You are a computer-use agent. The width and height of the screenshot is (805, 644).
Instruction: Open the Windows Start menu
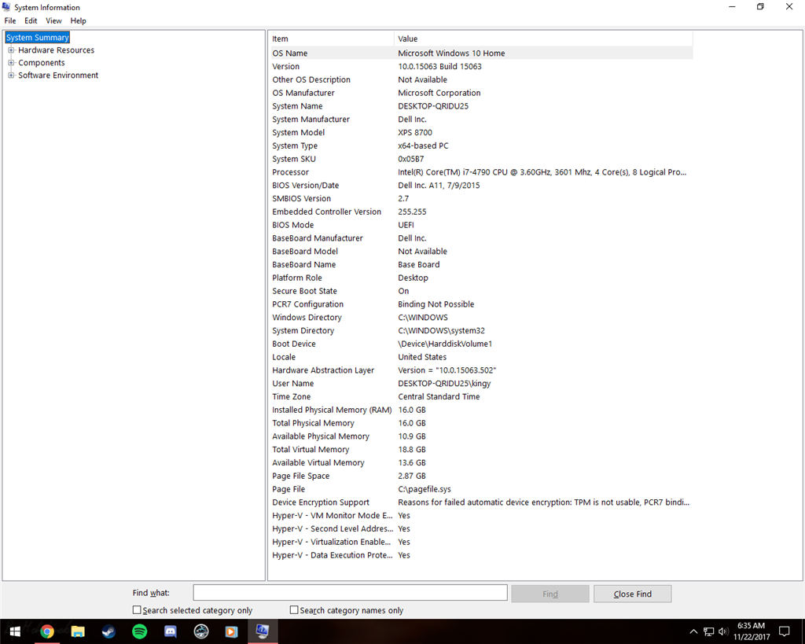pyautogui.click(x=14, y=631)
